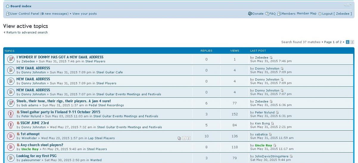Click the multipage icon in 1st attempt row
The image size is (358, 163).
(x=179, y=138)
